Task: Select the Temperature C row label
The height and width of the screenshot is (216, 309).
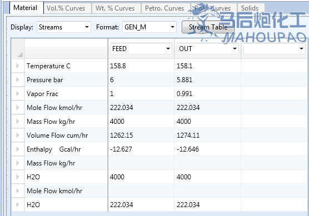Action: [x=48, y=66]
